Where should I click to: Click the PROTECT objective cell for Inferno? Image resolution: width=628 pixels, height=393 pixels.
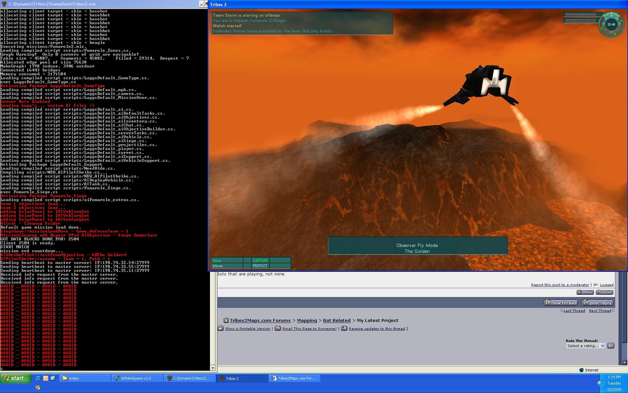pyautogui.click(x=260, y=266)
